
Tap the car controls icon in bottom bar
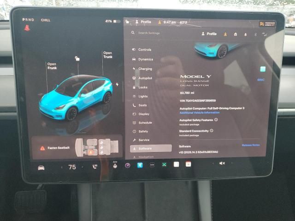[41, 168]
